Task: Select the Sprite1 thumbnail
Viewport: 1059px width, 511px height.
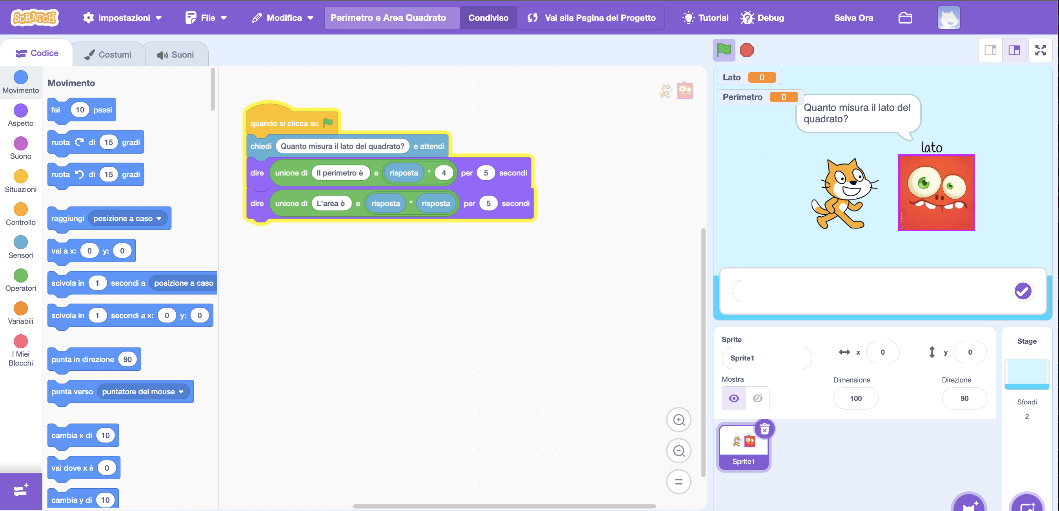Action: point(743,447)
